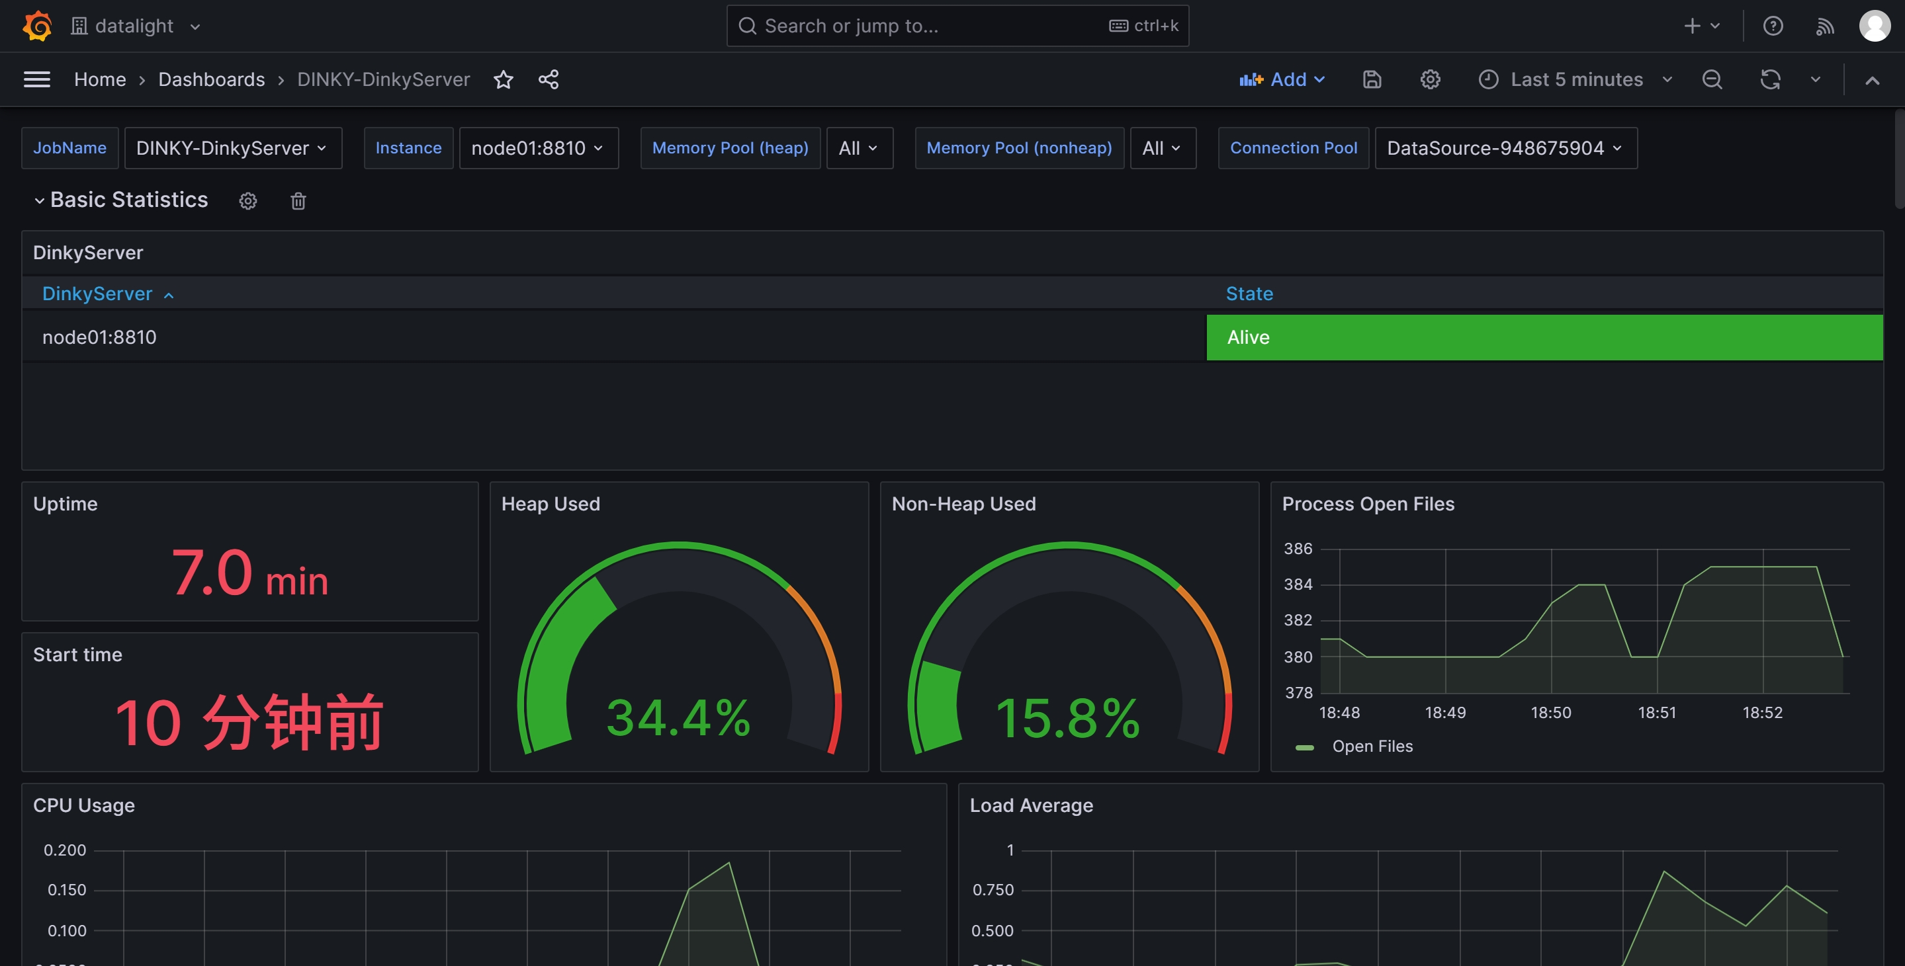The height and width of the screenshot is (966, 1905).
Task: Toggle Open Files series in legend
Action: 1372,746
